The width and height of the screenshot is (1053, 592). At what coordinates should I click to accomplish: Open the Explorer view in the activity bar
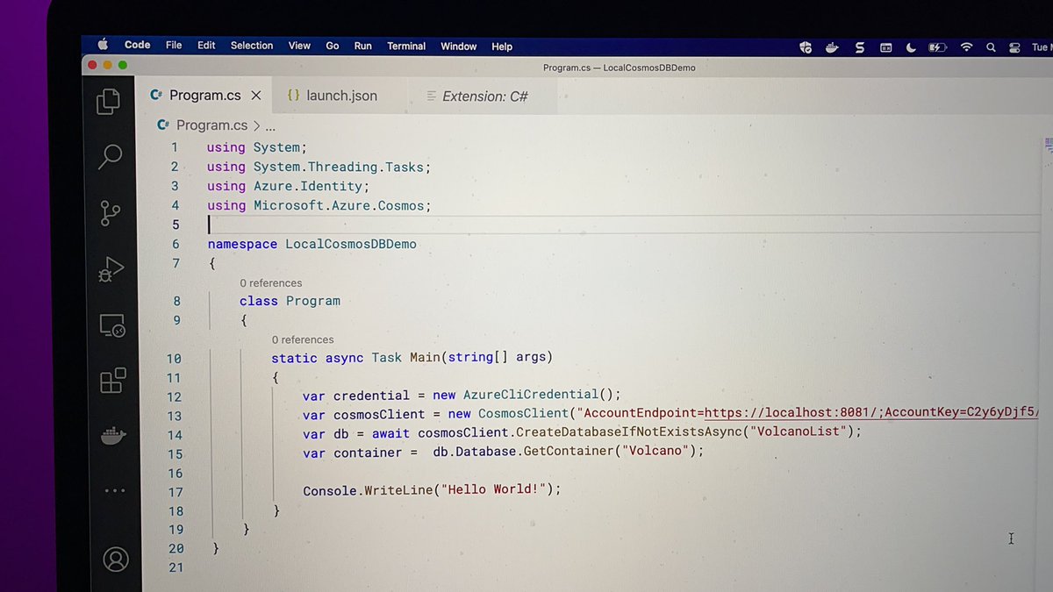(x=108, y=102)
